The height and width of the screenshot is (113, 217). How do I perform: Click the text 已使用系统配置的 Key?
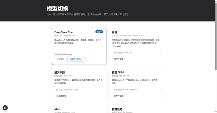click(x=63, y=55)
